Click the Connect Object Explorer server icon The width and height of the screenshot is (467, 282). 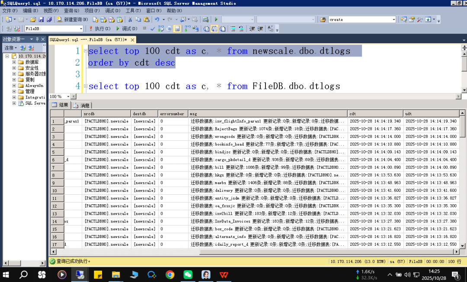[23, 48]
